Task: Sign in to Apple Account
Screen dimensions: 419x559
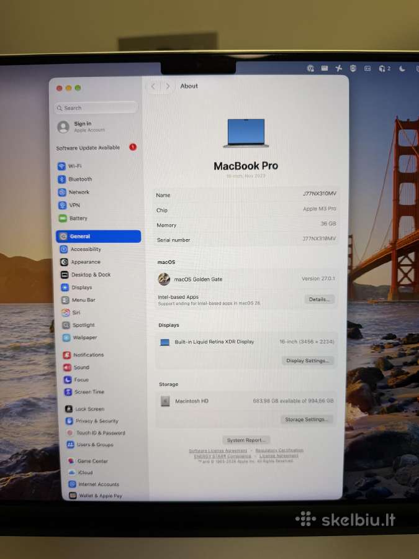Action: tap(81, 127)
